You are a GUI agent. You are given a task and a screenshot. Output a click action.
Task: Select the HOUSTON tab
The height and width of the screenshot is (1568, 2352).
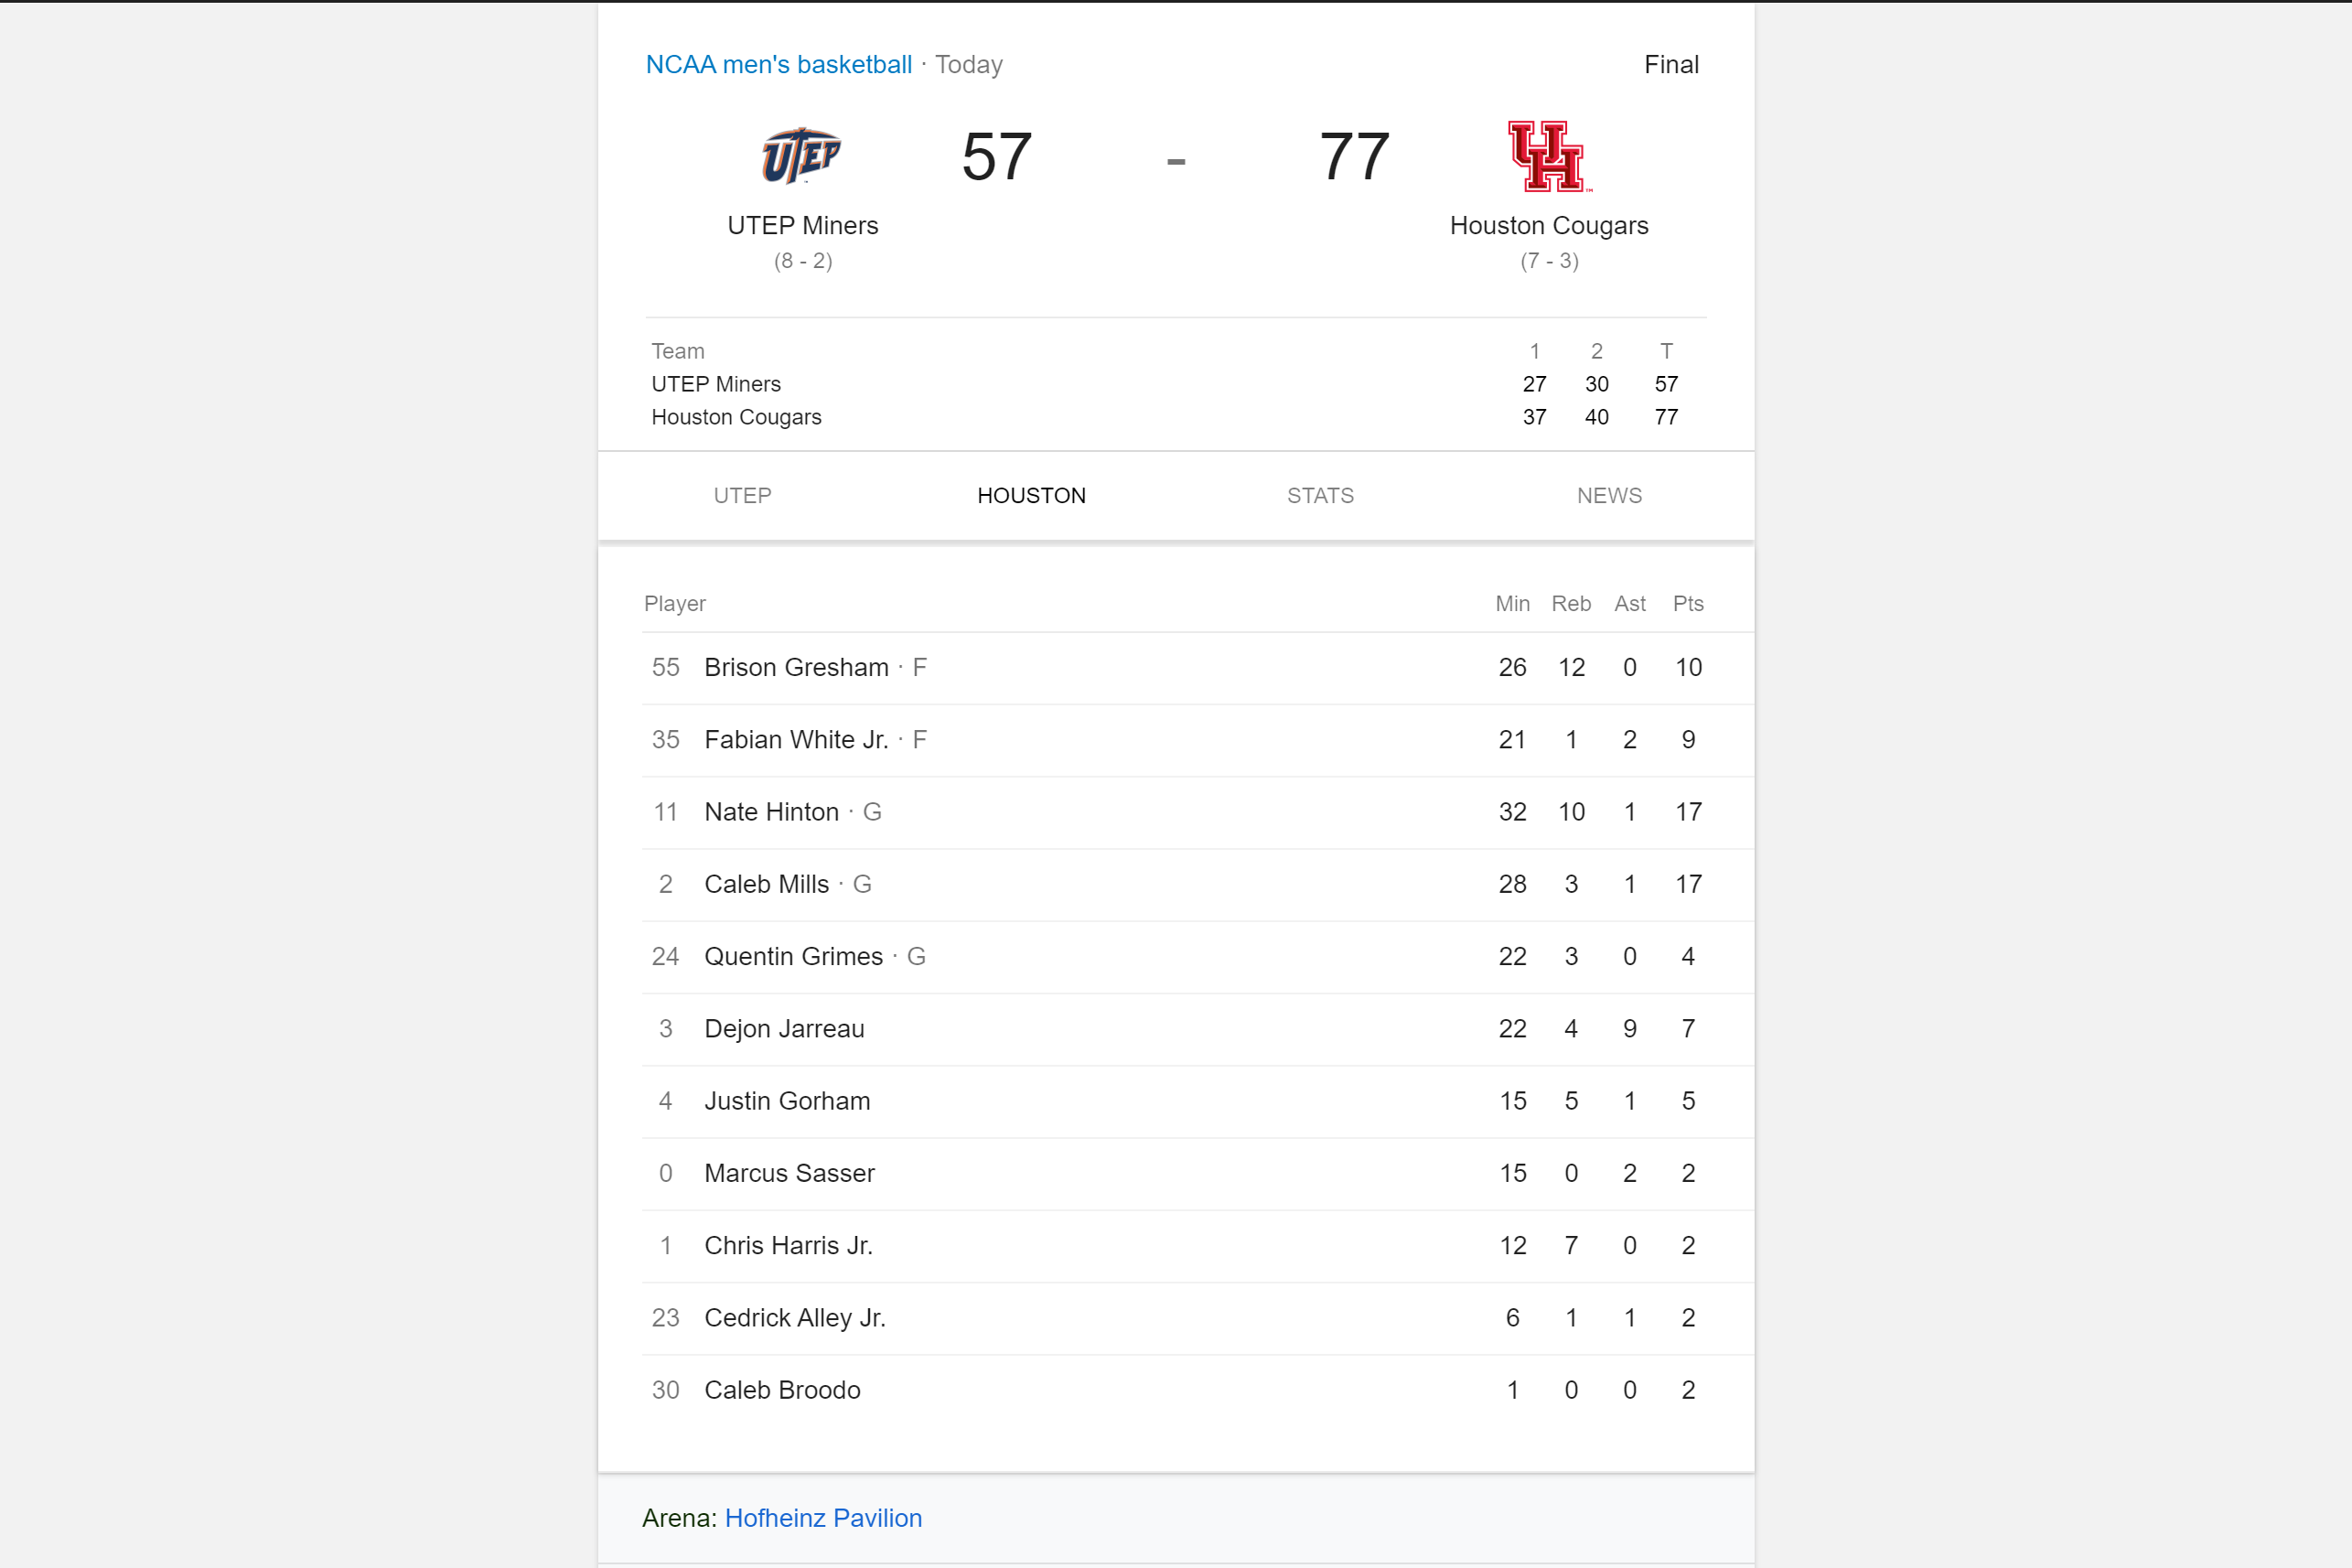tap(1031, 496)
